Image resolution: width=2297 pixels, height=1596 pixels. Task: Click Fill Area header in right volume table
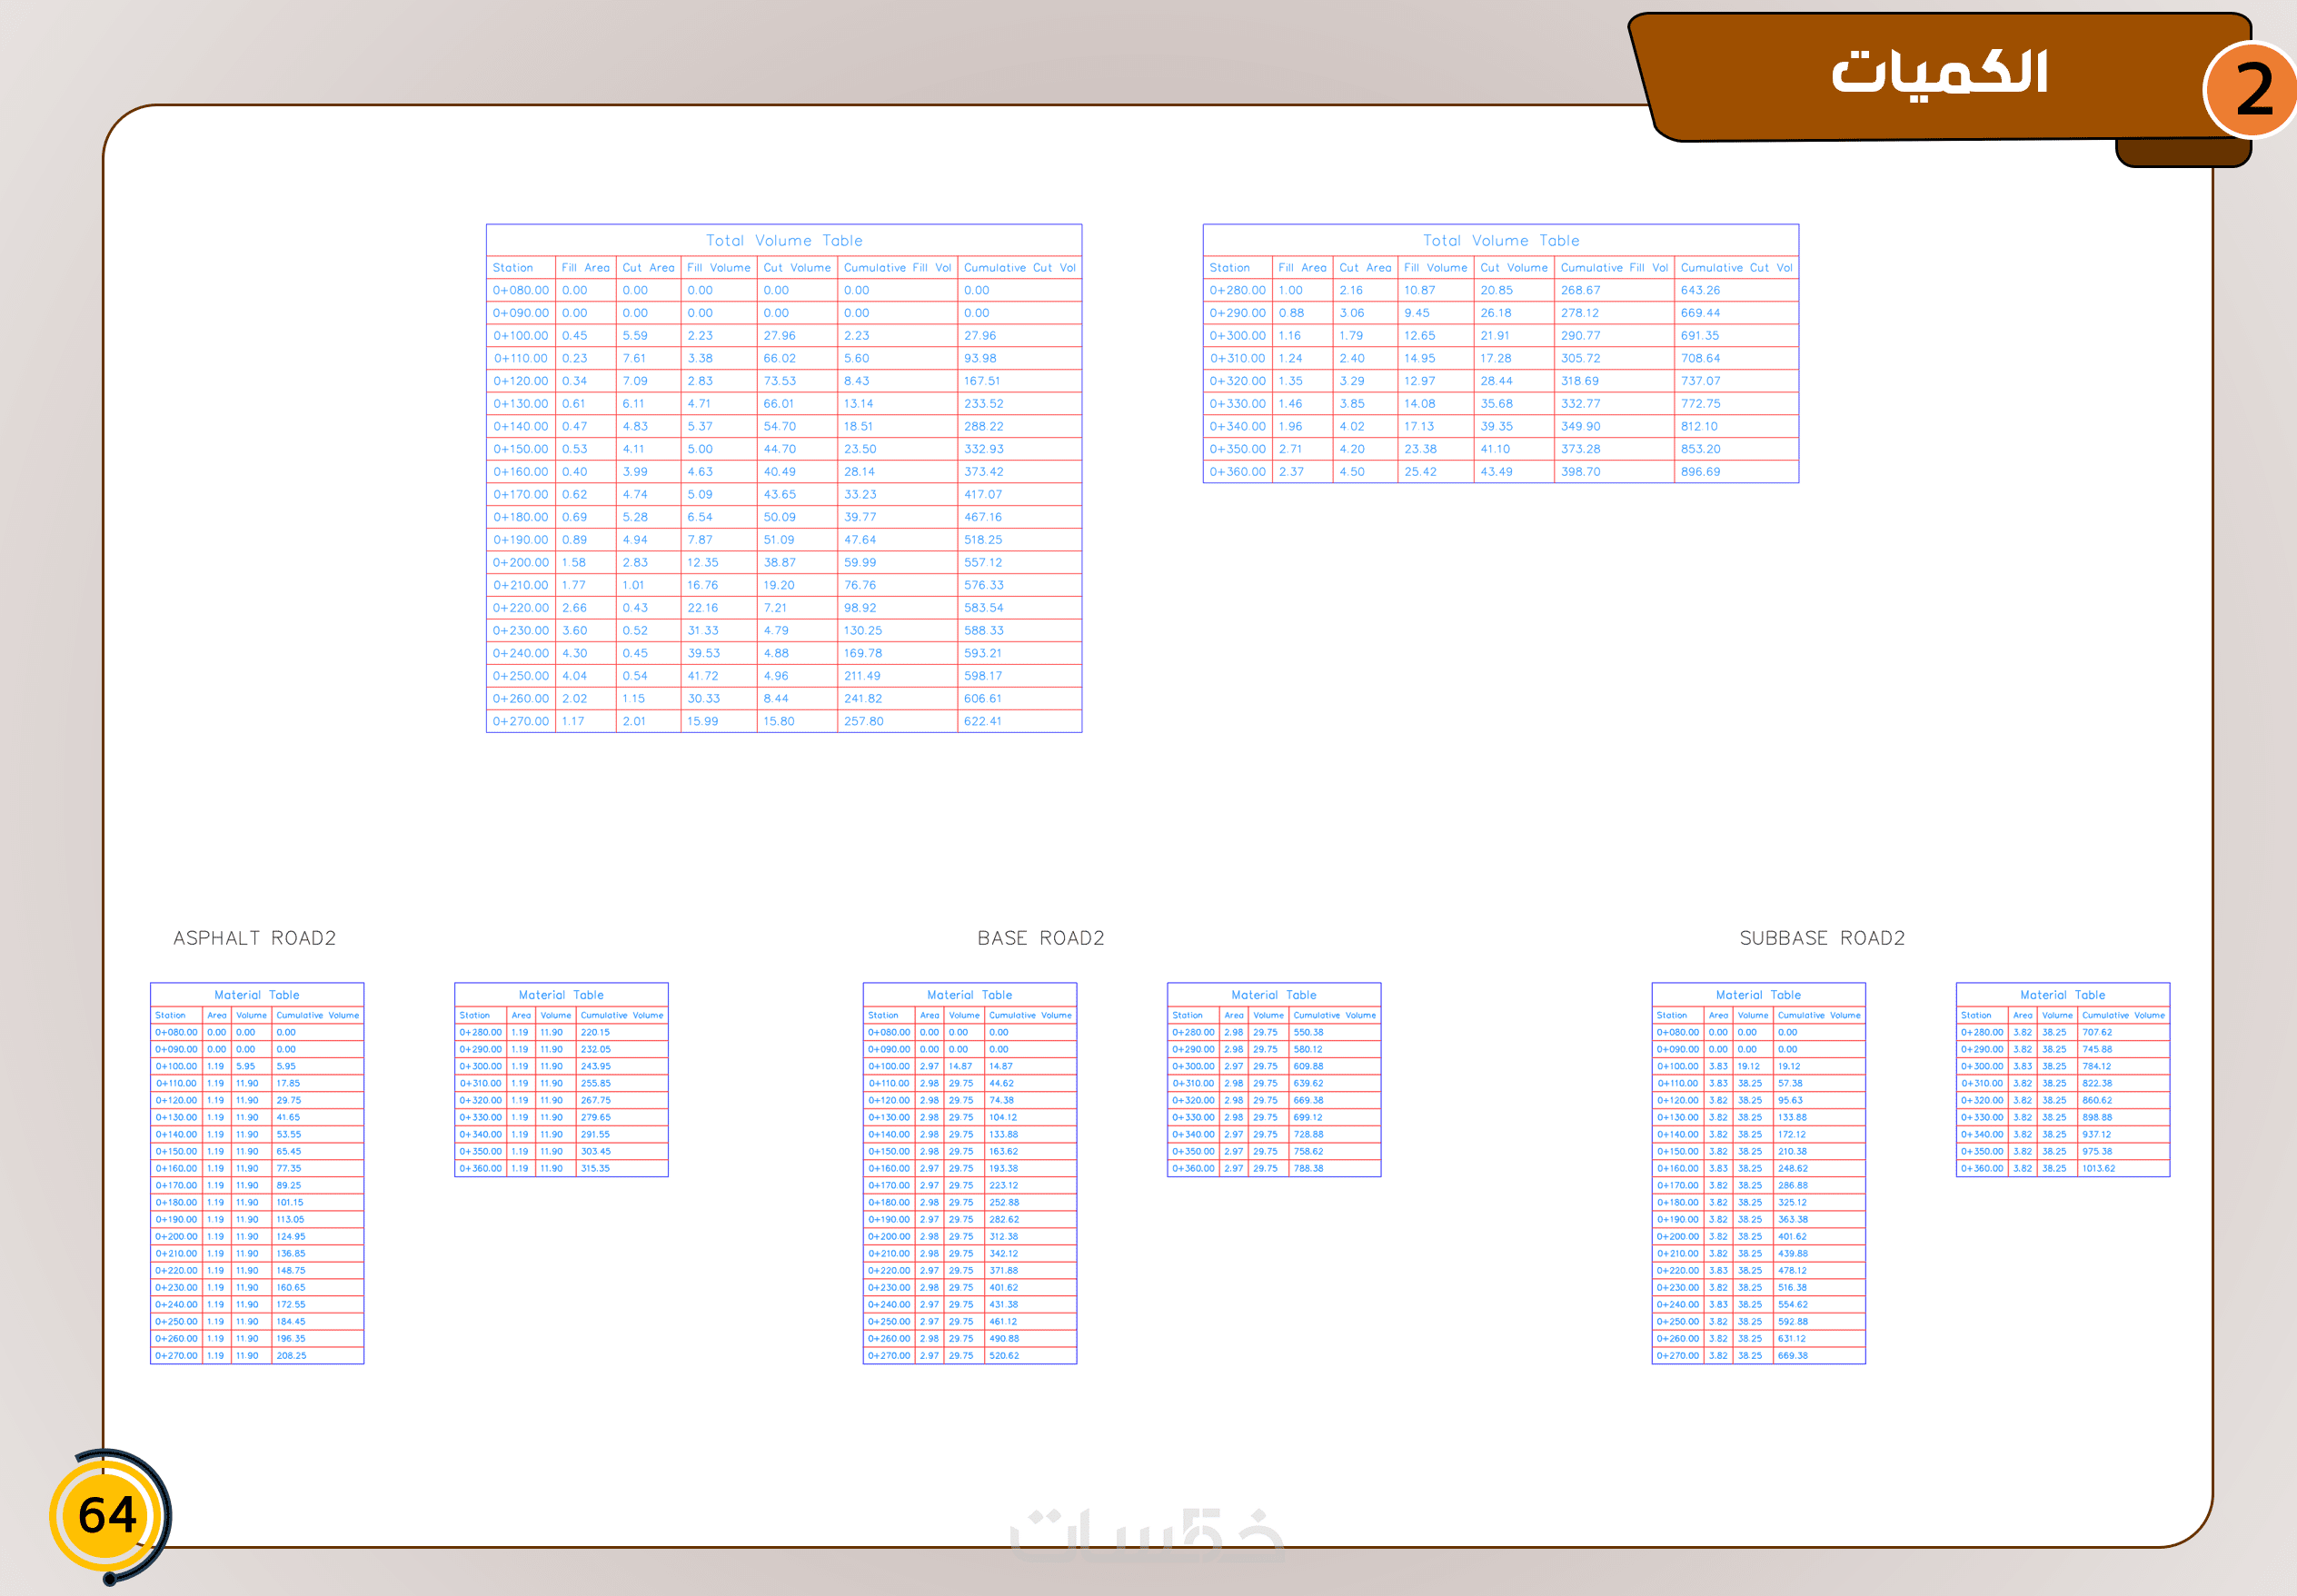(x=1301, y=268)
